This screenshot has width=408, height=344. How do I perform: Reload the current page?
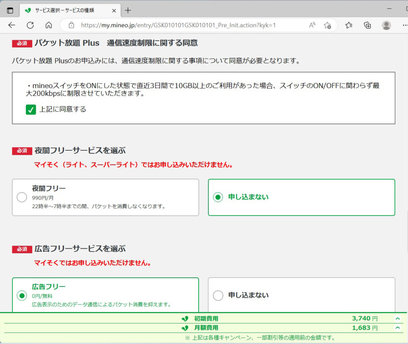[30, 25]
